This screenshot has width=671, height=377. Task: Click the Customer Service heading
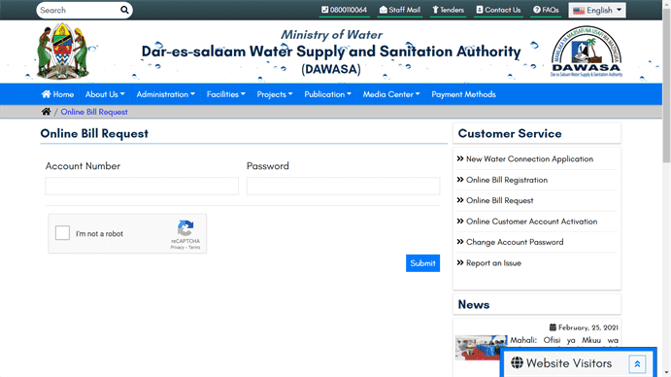510,134
